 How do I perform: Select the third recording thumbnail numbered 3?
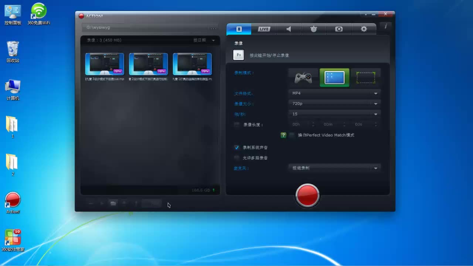point(192,64)
